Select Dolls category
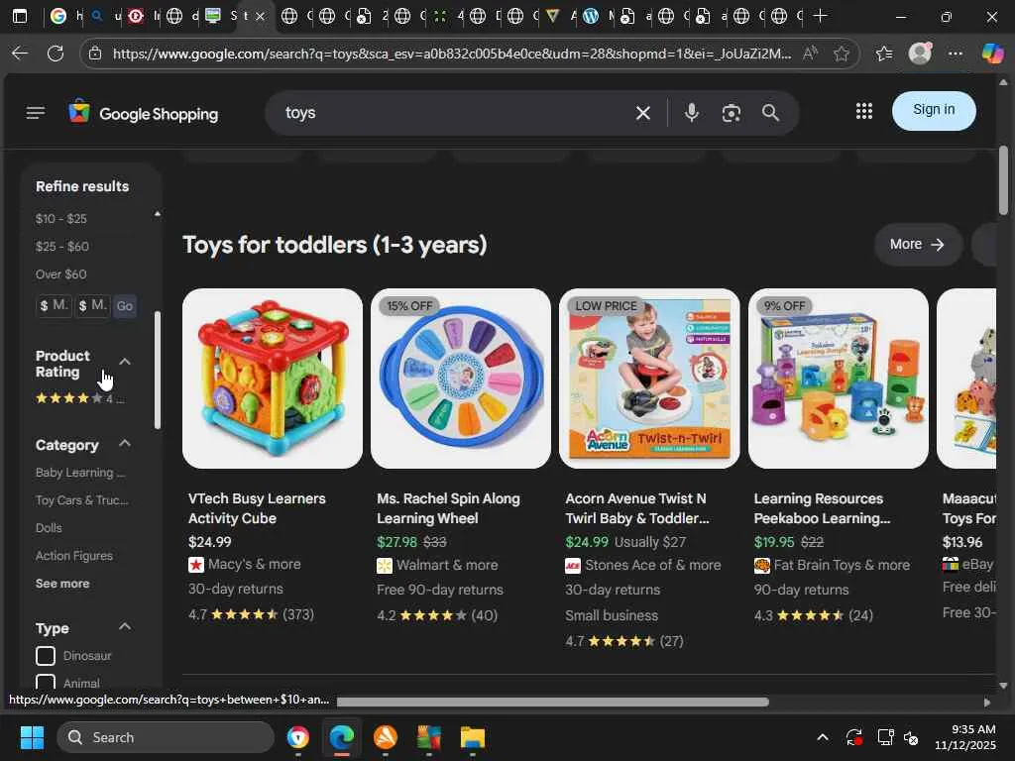The height and width of the screenshot is (761, 1015). [49, 528]
